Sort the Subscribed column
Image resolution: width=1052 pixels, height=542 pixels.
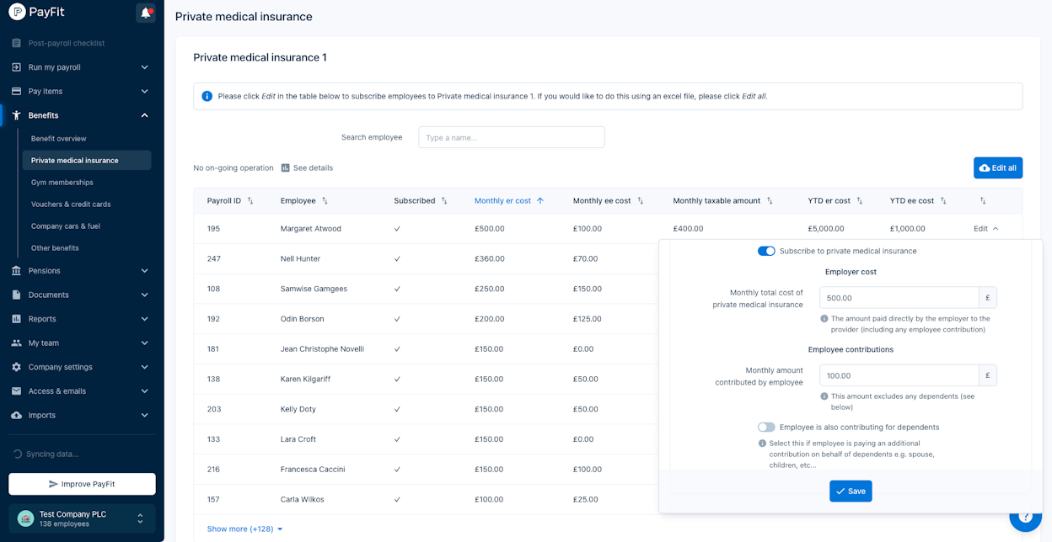[x=444, y=201]
